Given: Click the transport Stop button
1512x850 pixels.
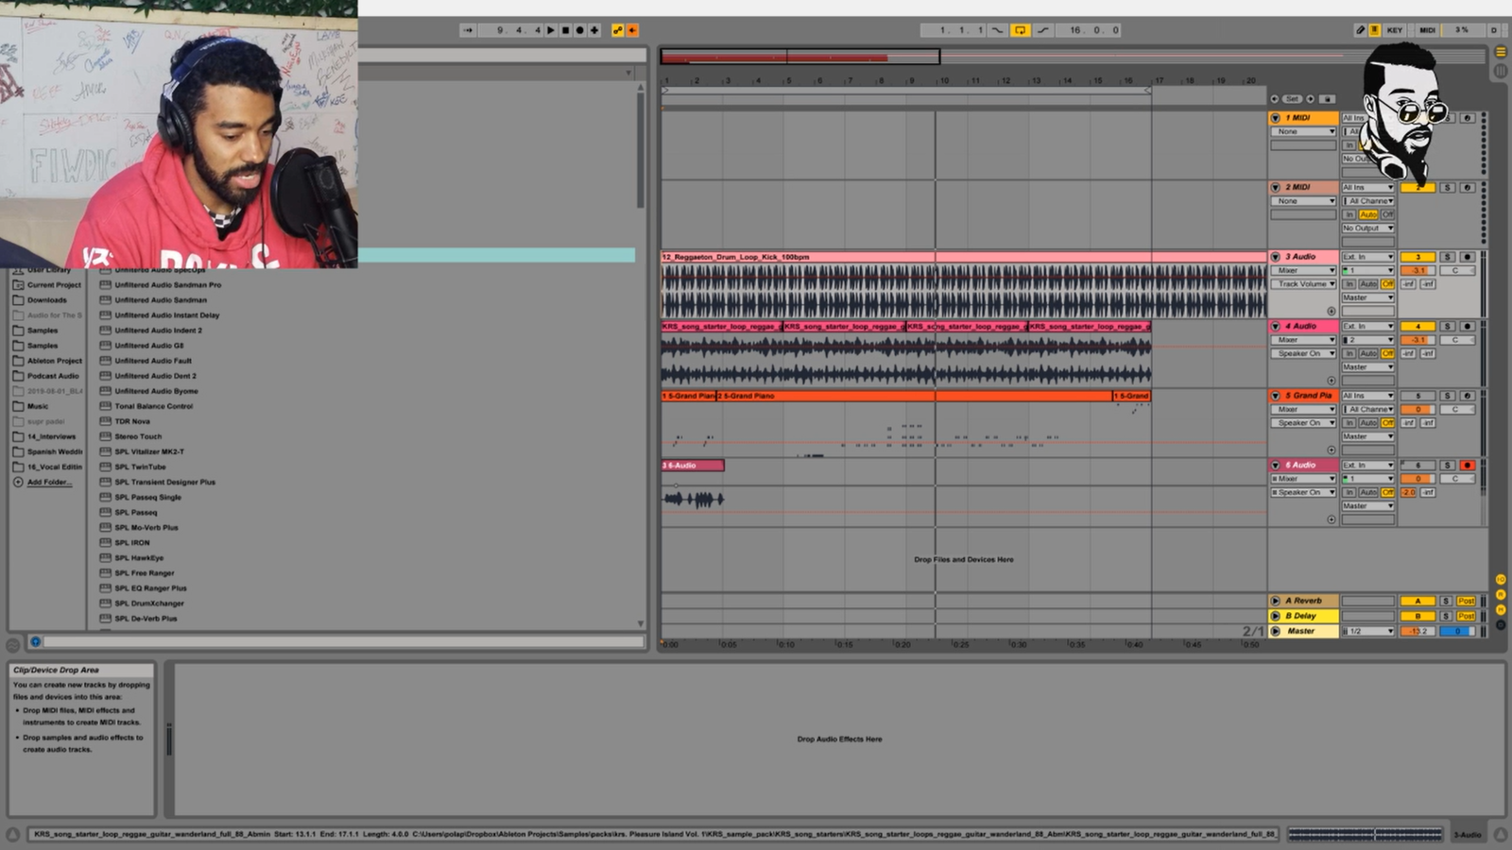Looking at the screenshot, I should click(x=565, y=30).
